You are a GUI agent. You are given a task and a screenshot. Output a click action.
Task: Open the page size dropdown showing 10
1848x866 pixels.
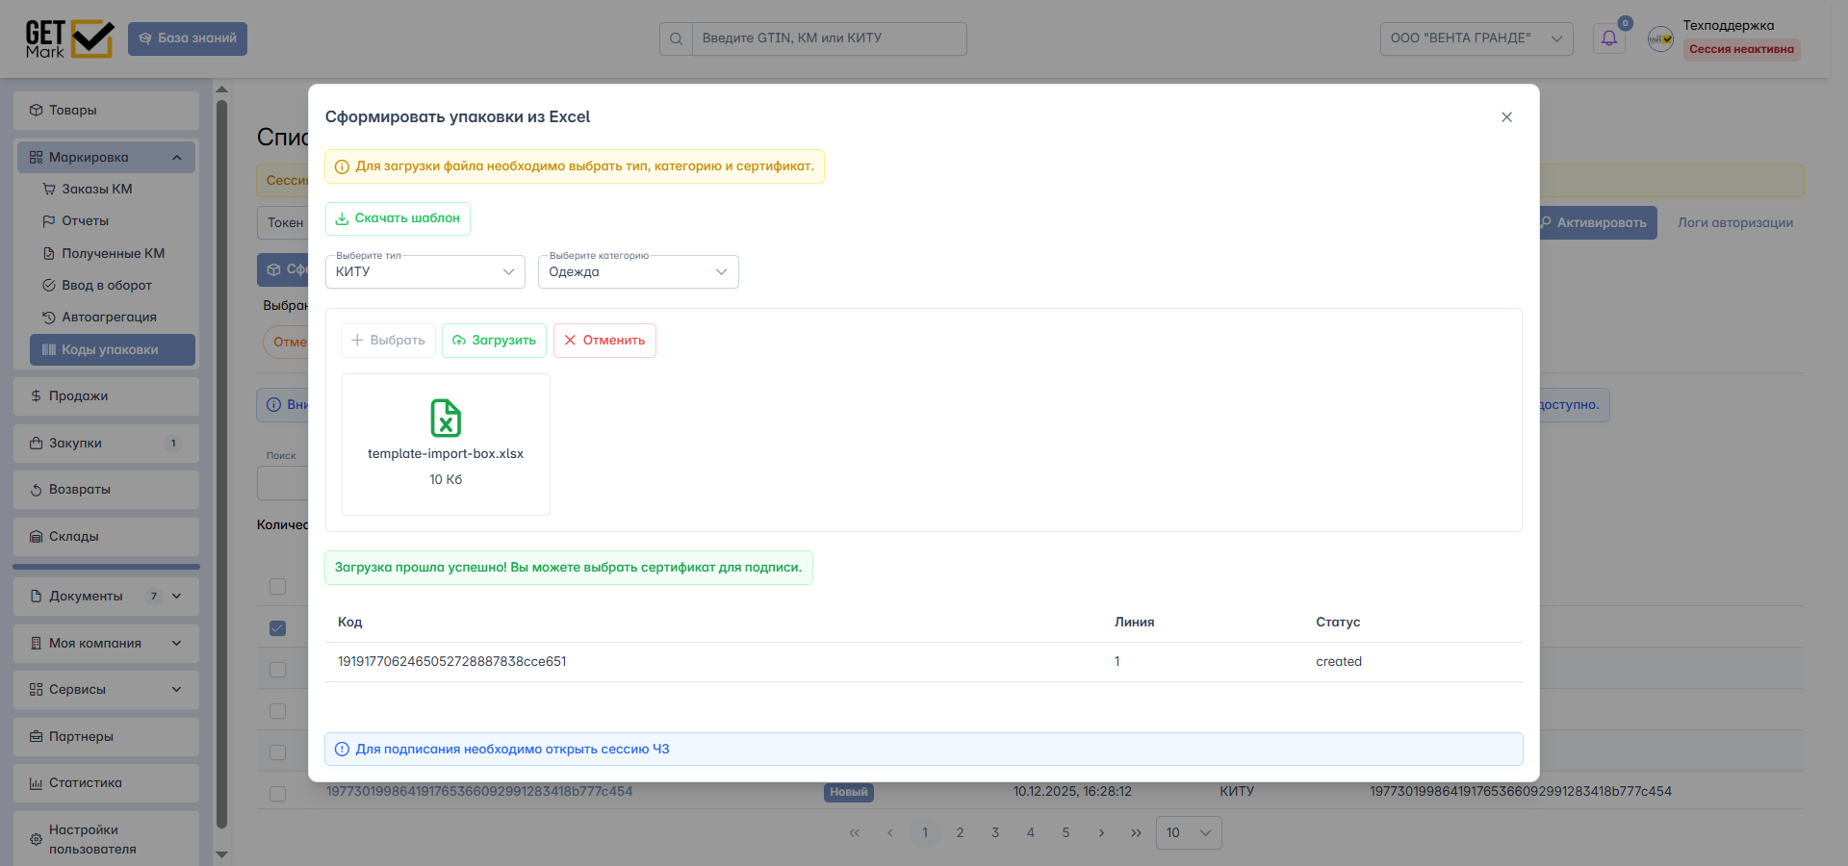(1189, 833)
